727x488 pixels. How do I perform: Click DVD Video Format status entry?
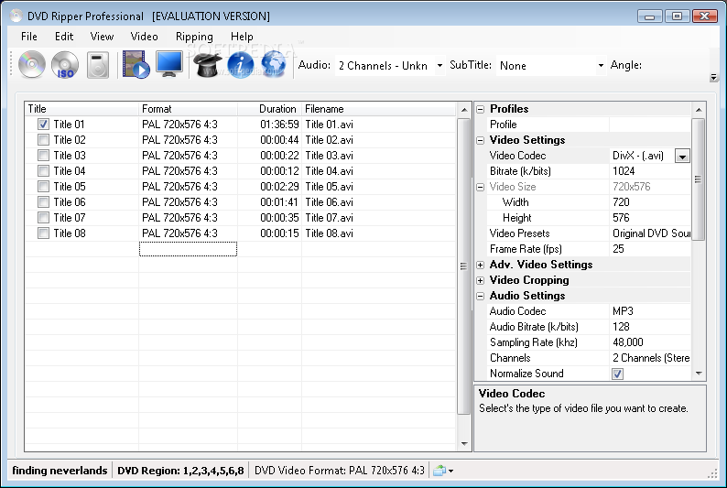(340, 471)
